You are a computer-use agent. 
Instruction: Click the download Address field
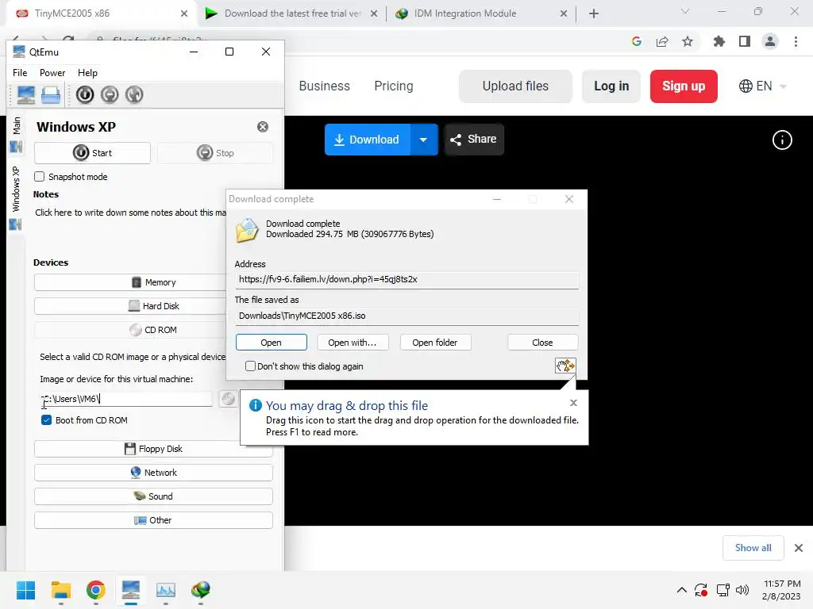[x=407, y=280]
